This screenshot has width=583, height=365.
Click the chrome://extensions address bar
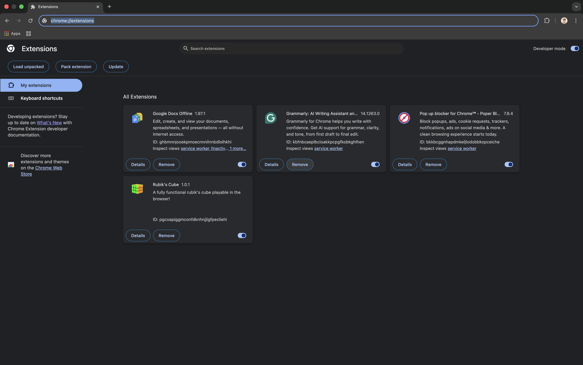[x=288, y=21]
